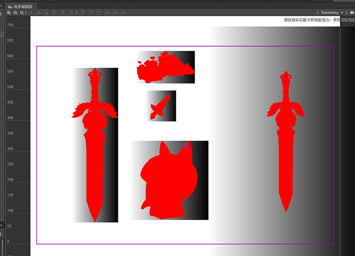Align selected nodes to top edge
The width and height of the screenshot is (355, 256).
pos(30,13)
